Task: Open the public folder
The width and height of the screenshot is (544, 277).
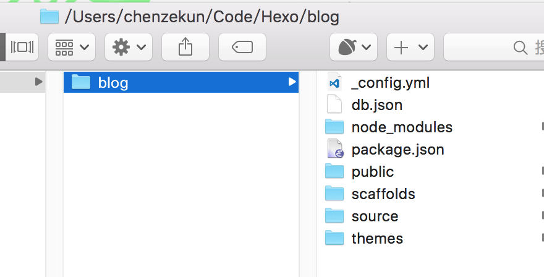Action: tap(372, 171)
